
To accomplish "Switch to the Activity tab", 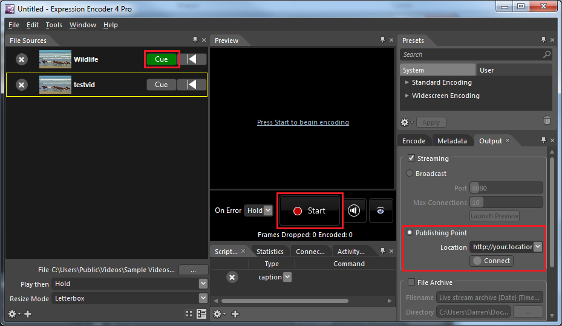I will [351, 252].
